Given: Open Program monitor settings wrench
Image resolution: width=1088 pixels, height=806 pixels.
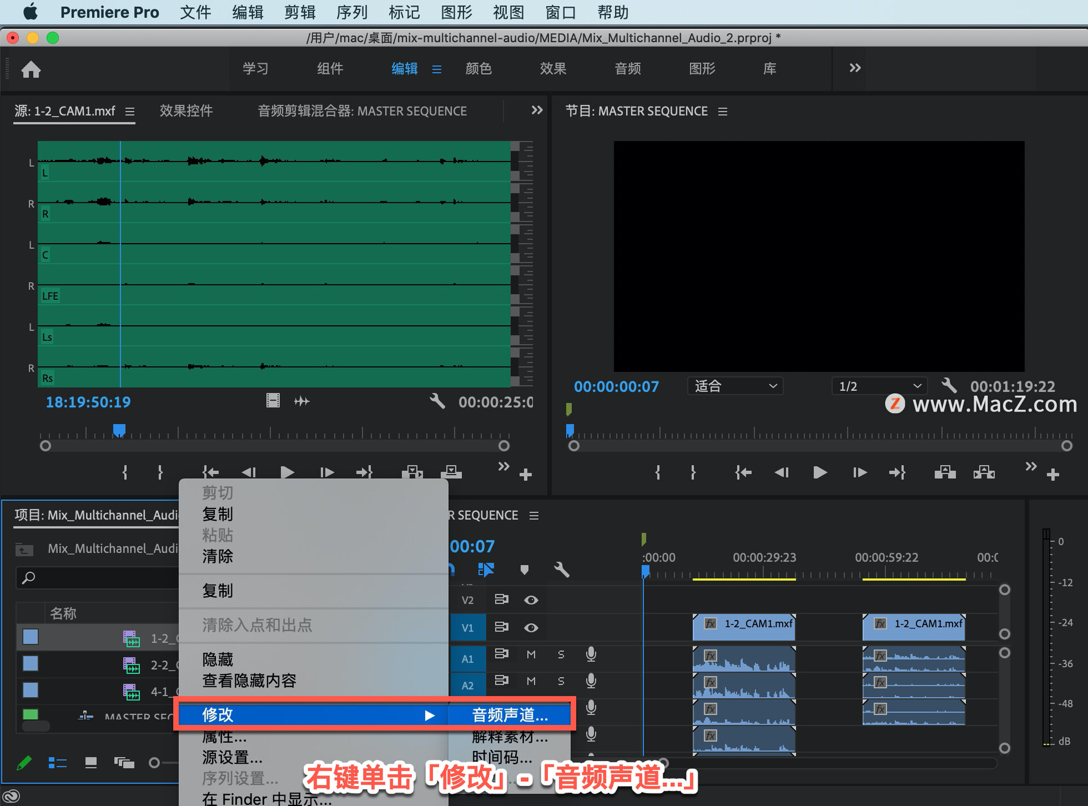Looking at the screenshot, I should click(949, 386).
